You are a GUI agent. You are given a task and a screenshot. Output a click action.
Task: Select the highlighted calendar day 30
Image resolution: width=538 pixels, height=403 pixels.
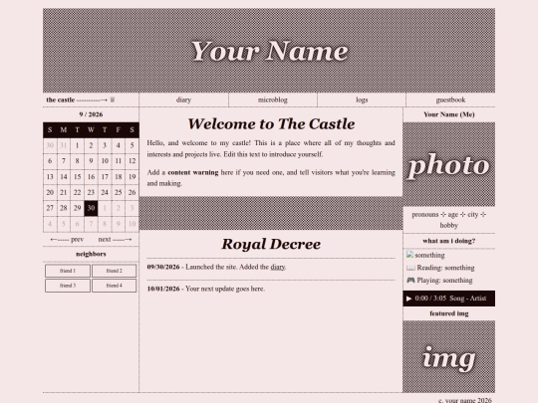click(91, 208)
